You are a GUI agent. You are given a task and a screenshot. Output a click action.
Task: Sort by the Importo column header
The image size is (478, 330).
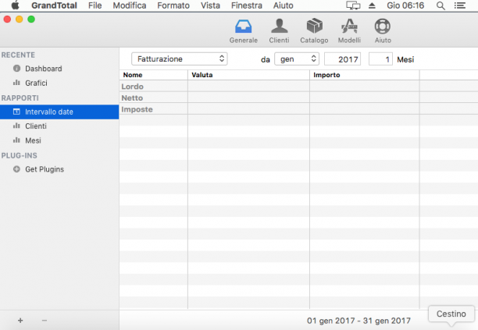365,75
